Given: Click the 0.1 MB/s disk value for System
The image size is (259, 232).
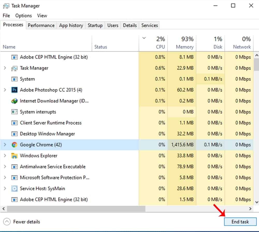Looking at the screenshot, I should 213,79.
